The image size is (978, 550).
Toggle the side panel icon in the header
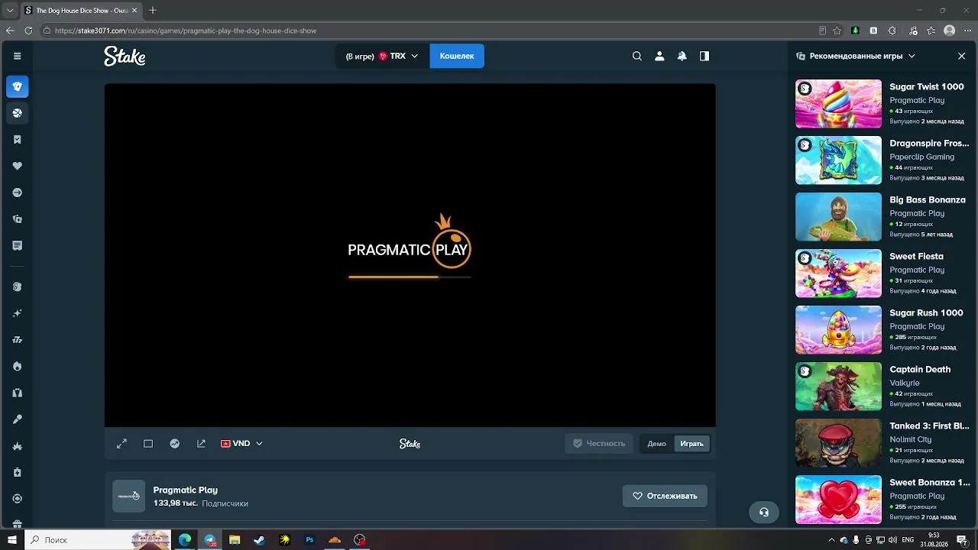(x=704, y=56)
